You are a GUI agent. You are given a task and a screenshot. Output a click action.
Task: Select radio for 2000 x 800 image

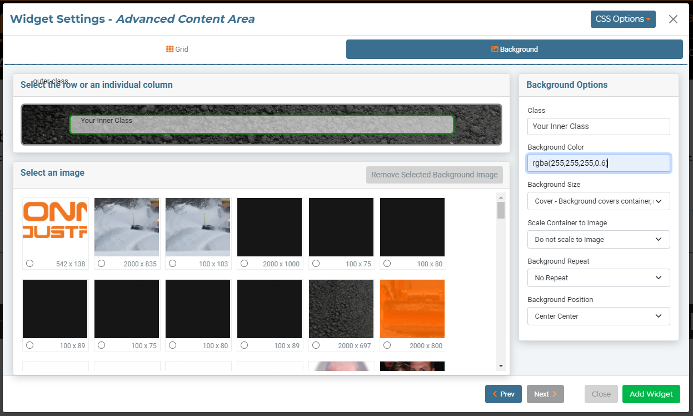point(387,345)
